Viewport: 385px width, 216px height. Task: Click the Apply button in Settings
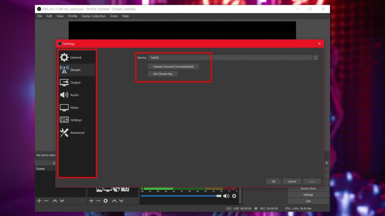tap(312, 181)
